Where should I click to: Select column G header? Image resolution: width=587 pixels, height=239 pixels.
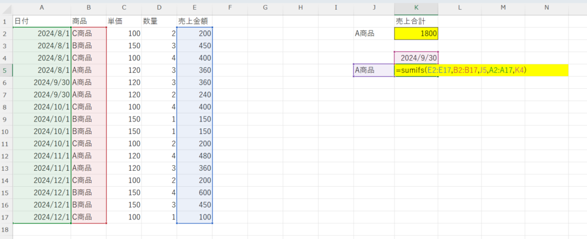[265, 9]
